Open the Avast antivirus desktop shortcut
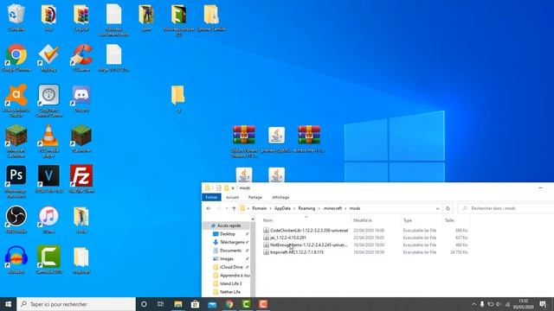The height and width of the screenshot is (311, 554). [16, 100]
